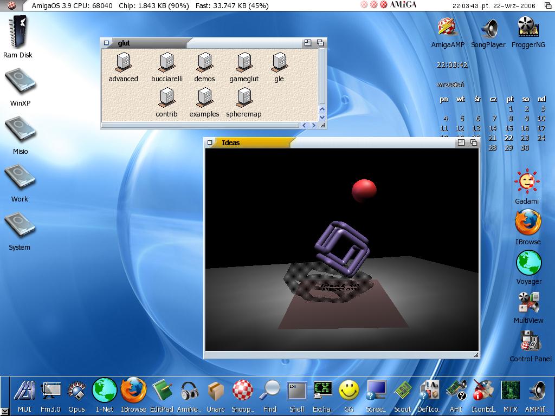Open the Control Panel icon
The width and height of the screenshot is (555, 416).
pos(530,341)
